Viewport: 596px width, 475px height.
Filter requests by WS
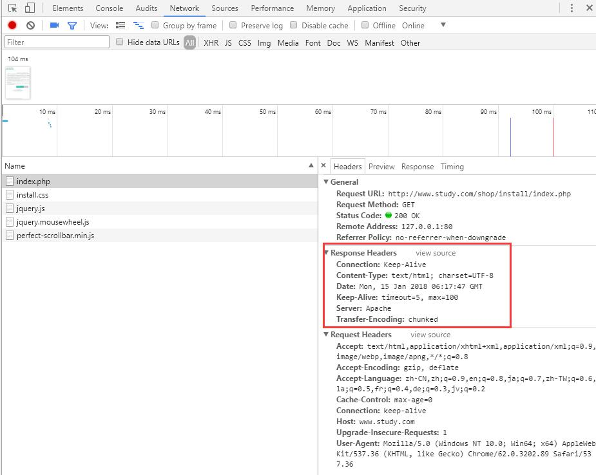point(352,43)
